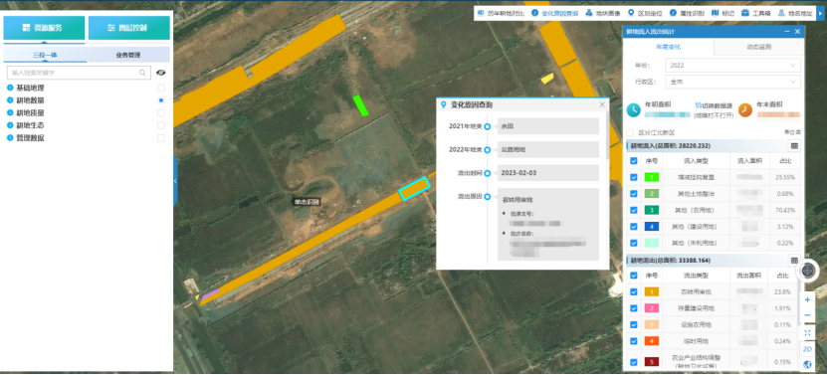This screenshot has width=827, height=375.
Task: Open the 历年耕地对比 comparison tool
Action: click(x=501, y=13)
